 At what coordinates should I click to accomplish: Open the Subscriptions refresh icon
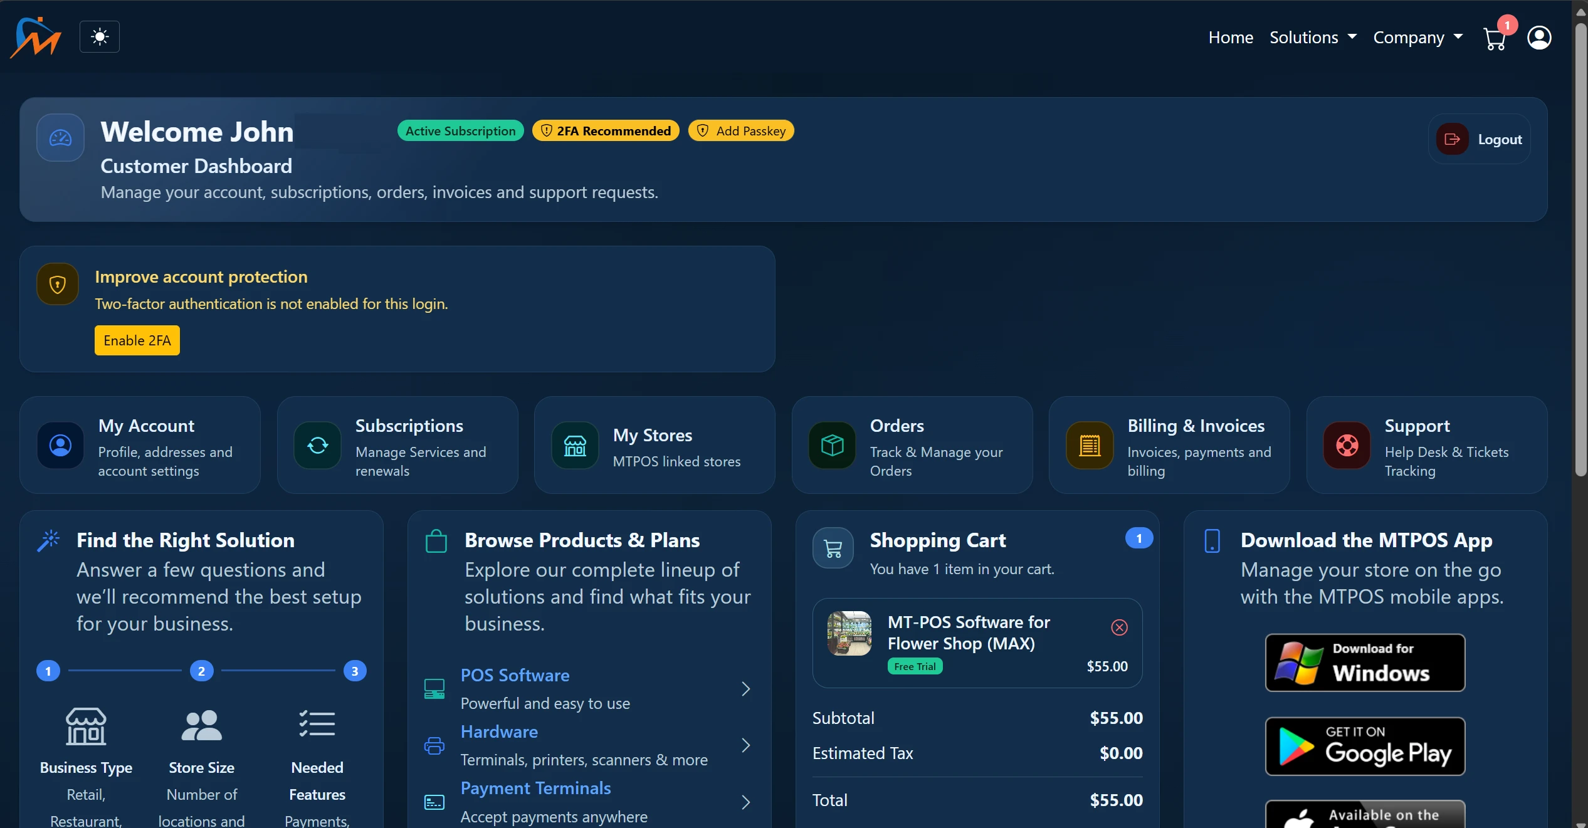tap(318, 445)
